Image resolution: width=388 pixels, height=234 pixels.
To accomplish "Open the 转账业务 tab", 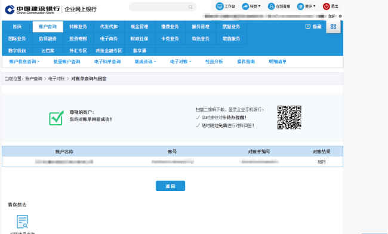I will point(78,26).
